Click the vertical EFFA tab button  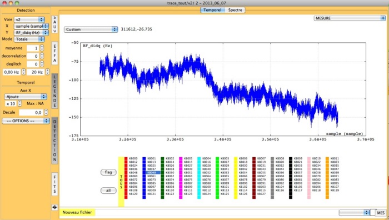click(x=54, y=53)
